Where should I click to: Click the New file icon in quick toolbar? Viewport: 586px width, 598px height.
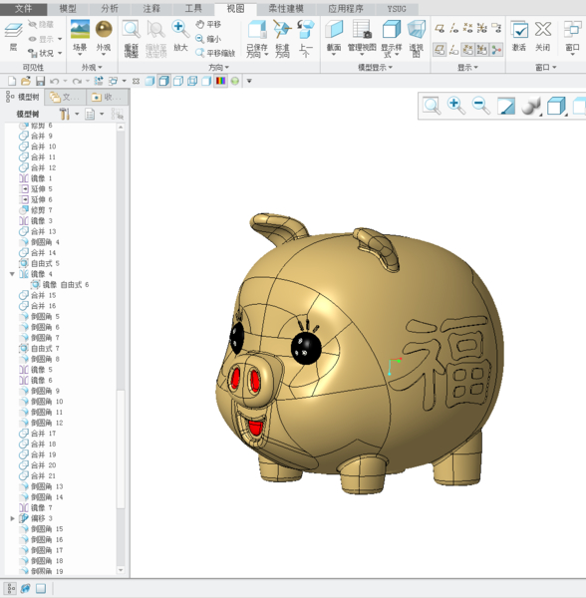(12, 81)
